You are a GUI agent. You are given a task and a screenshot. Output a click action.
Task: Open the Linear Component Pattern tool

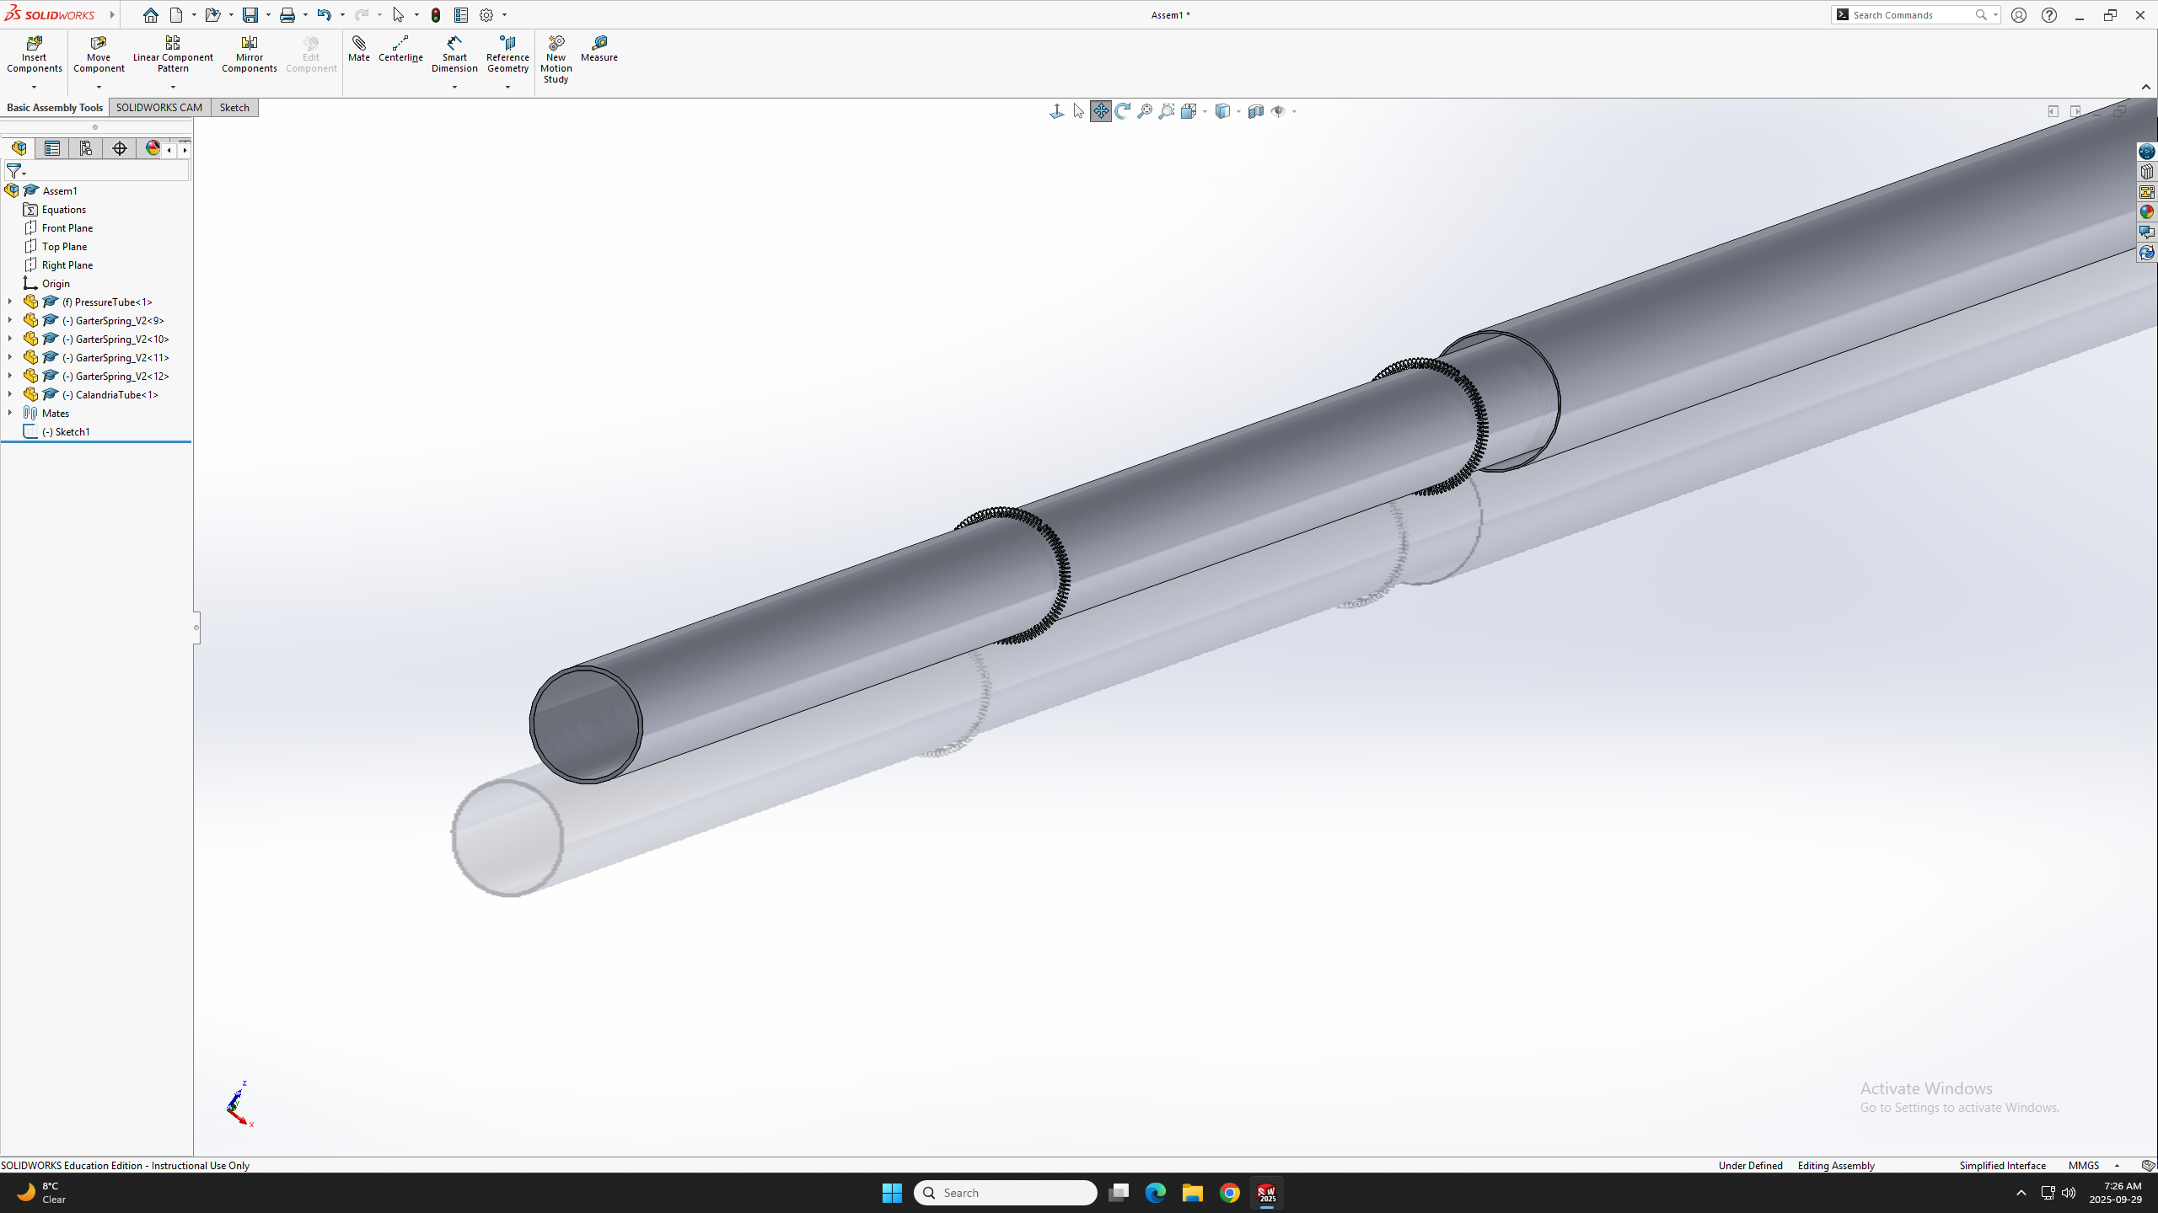tap(173, 54)
